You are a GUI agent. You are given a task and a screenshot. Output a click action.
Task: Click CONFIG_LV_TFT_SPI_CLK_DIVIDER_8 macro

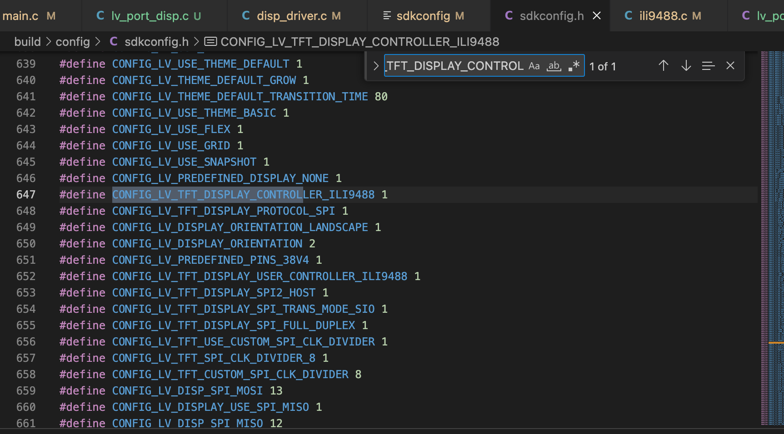pos(214,358)
